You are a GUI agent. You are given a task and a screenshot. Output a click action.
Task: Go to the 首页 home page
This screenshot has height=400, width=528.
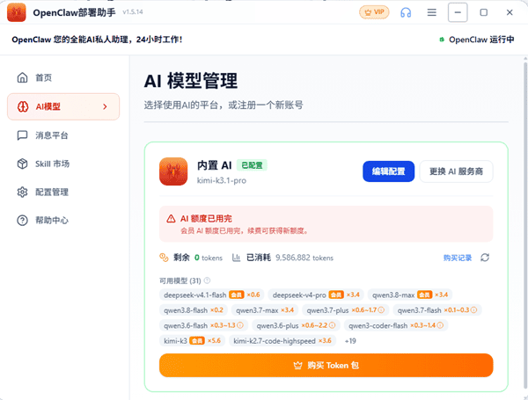(x=63, y=77)
